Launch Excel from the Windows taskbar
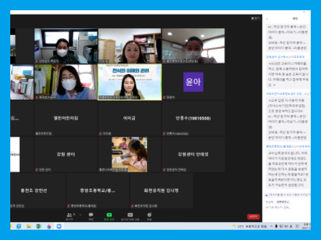Viewport: 321px width, 240px height. point(39,226)
